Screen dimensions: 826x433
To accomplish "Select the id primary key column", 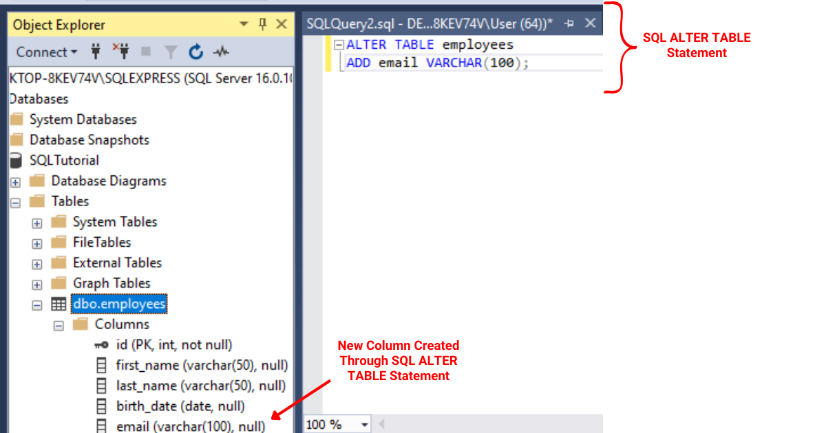I will pyautogui.click(x=174, y=345).
